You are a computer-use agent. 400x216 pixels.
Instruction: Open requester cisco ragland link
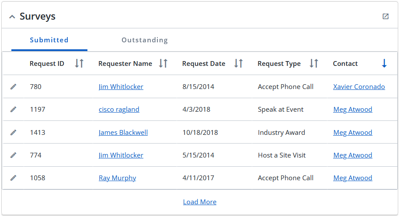coord(119,109)
